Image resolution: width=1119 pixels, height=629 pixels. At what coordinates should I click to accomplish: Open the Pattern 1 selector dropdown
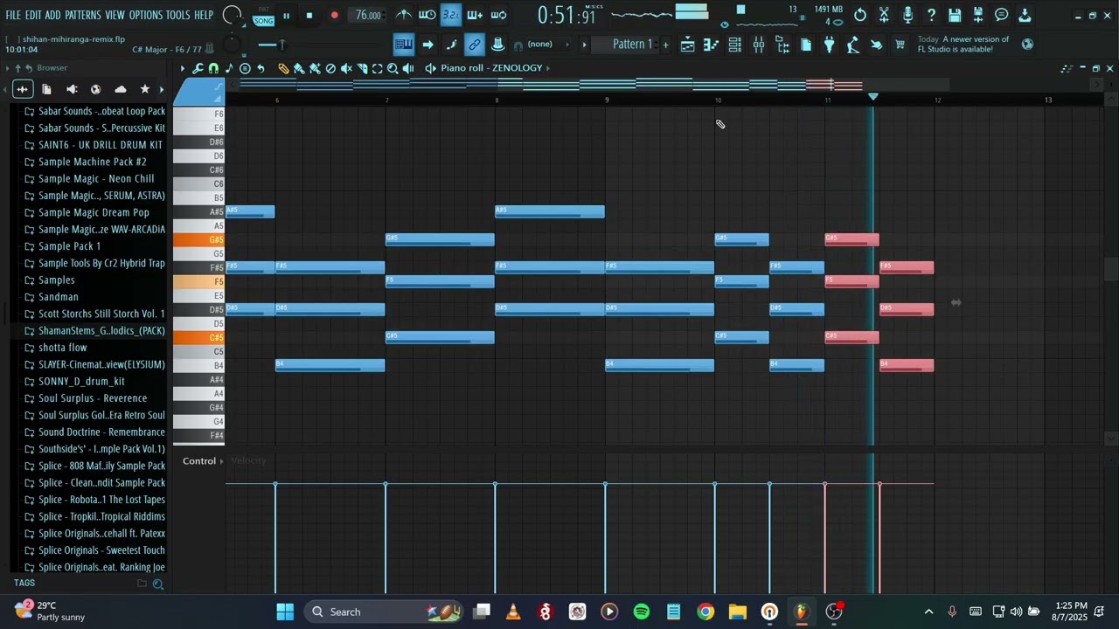(632, 45)
